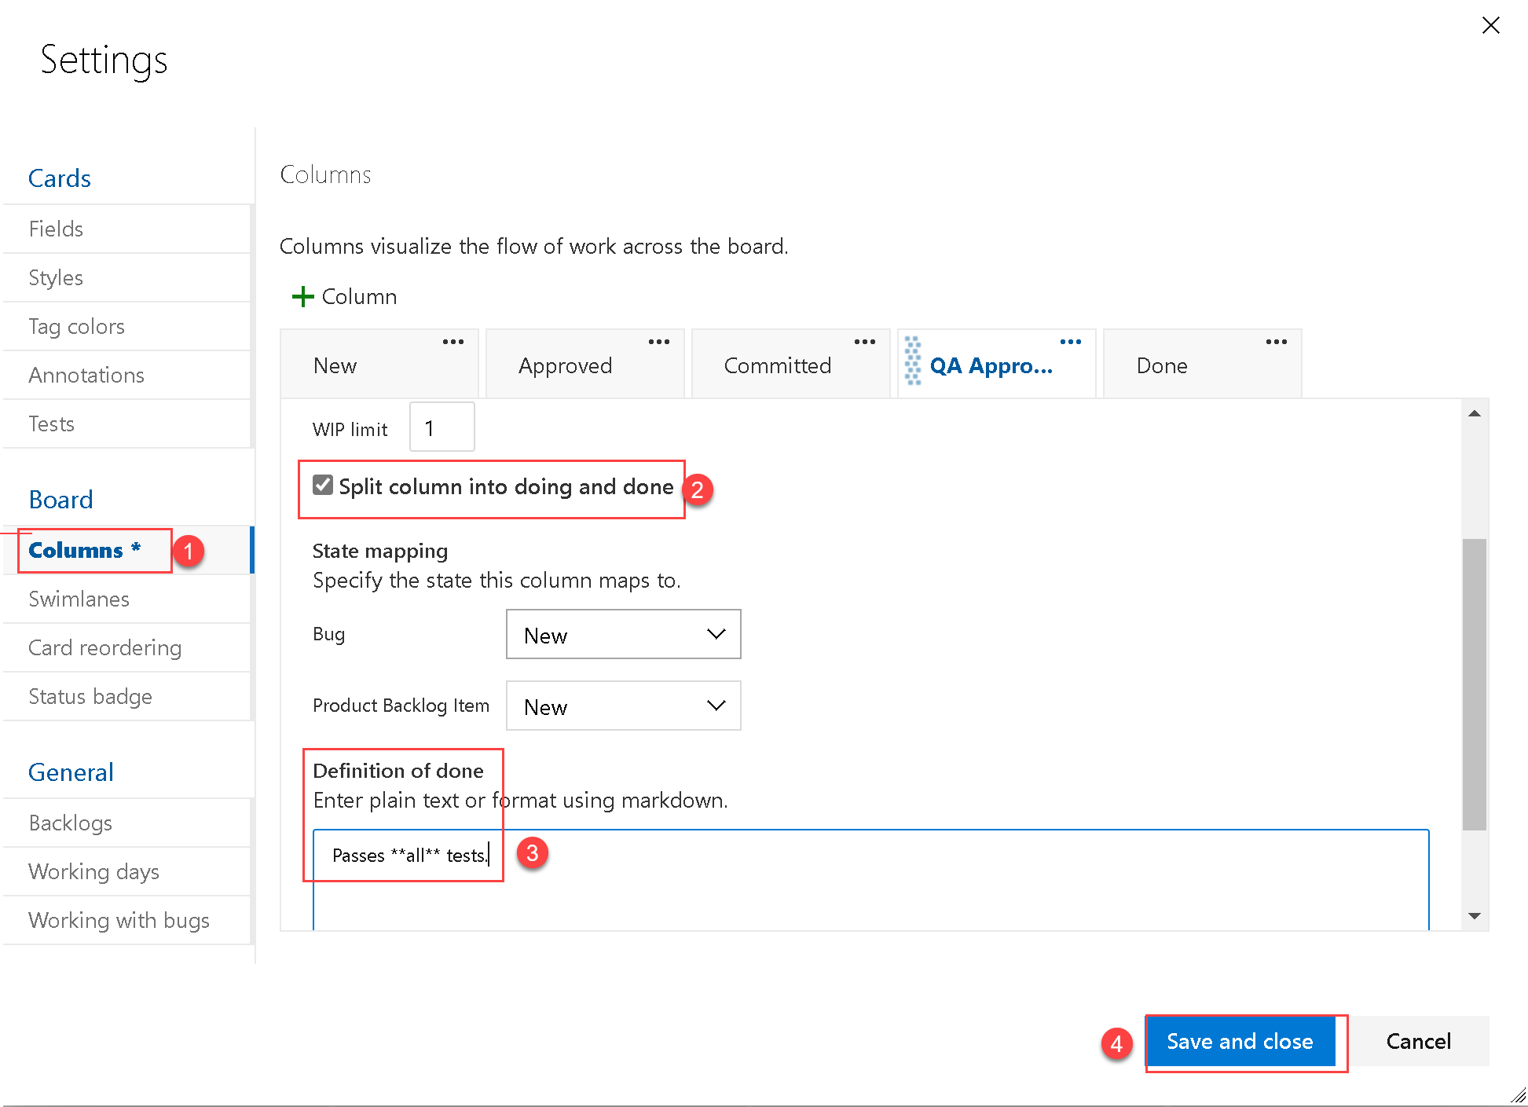Open ellipsis menu on New column
This screenshot has width=1528, height=1107.
[453, 342]
